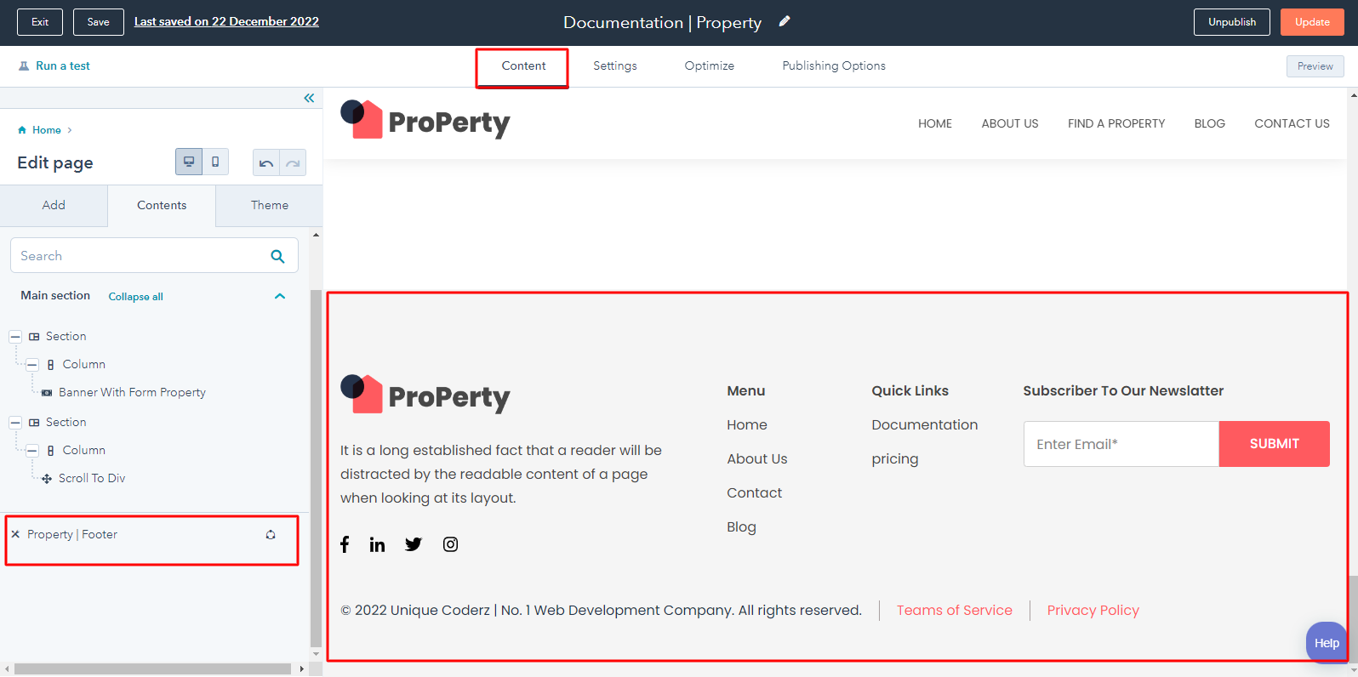This screenshot has height=677, width=1358.
Task: Click the redo arrow icon
Action: click(x=293, y=162)
